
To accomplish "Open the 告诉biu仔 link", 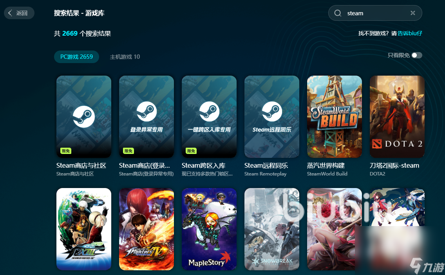I will 410,33.
